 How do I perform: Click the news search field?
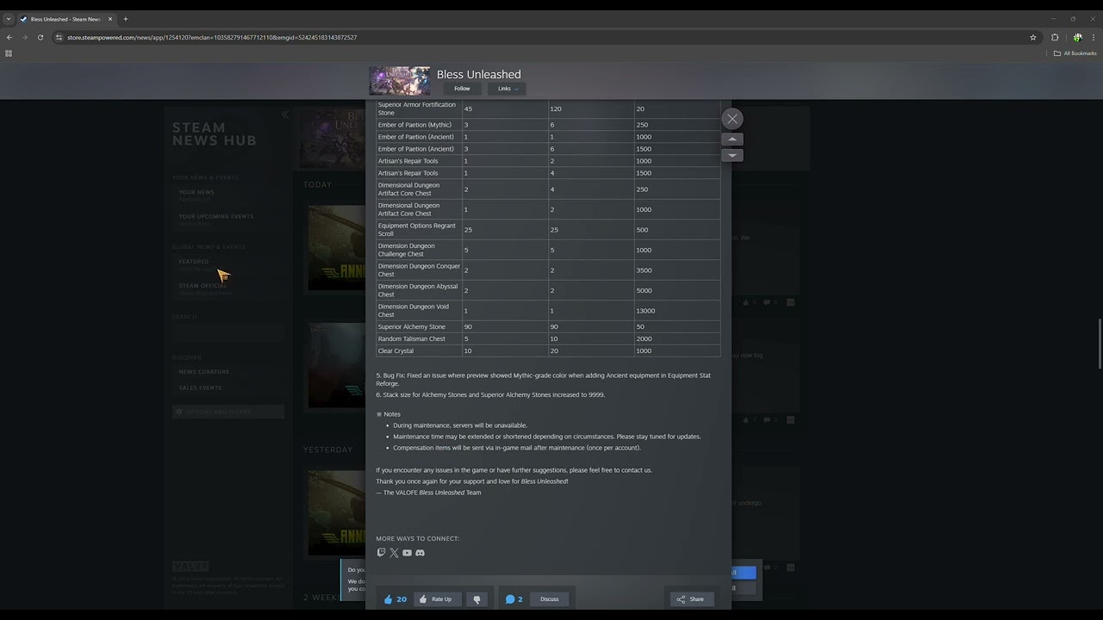(228, 332)
